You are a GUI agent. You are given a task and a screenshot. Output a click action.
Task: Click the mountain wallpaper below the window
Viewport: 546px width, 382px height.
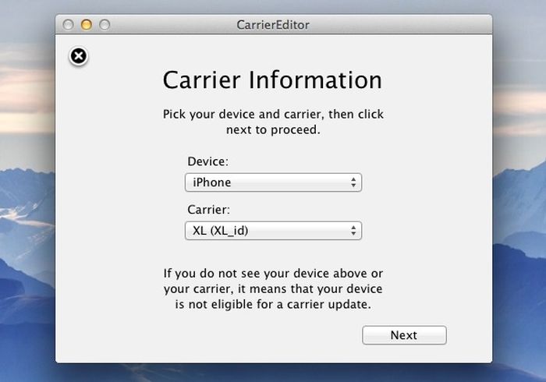click(x=273, y=373)
